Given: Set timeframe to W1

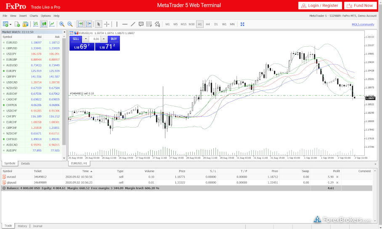Looking at the screenshot, I should point(224,24).
